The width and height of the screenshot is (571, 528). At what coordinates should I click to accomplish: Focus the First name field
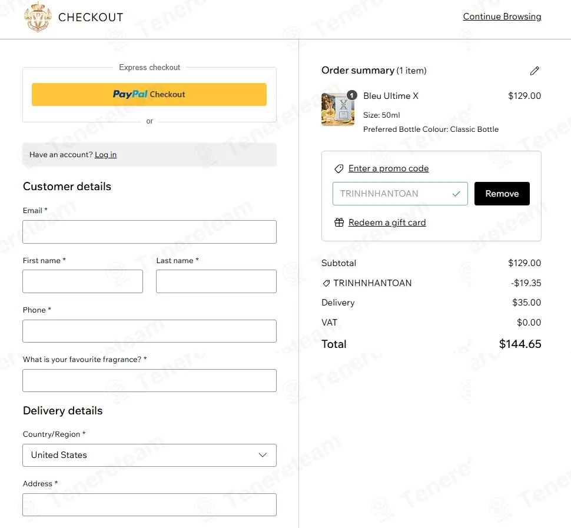point(82,281)
